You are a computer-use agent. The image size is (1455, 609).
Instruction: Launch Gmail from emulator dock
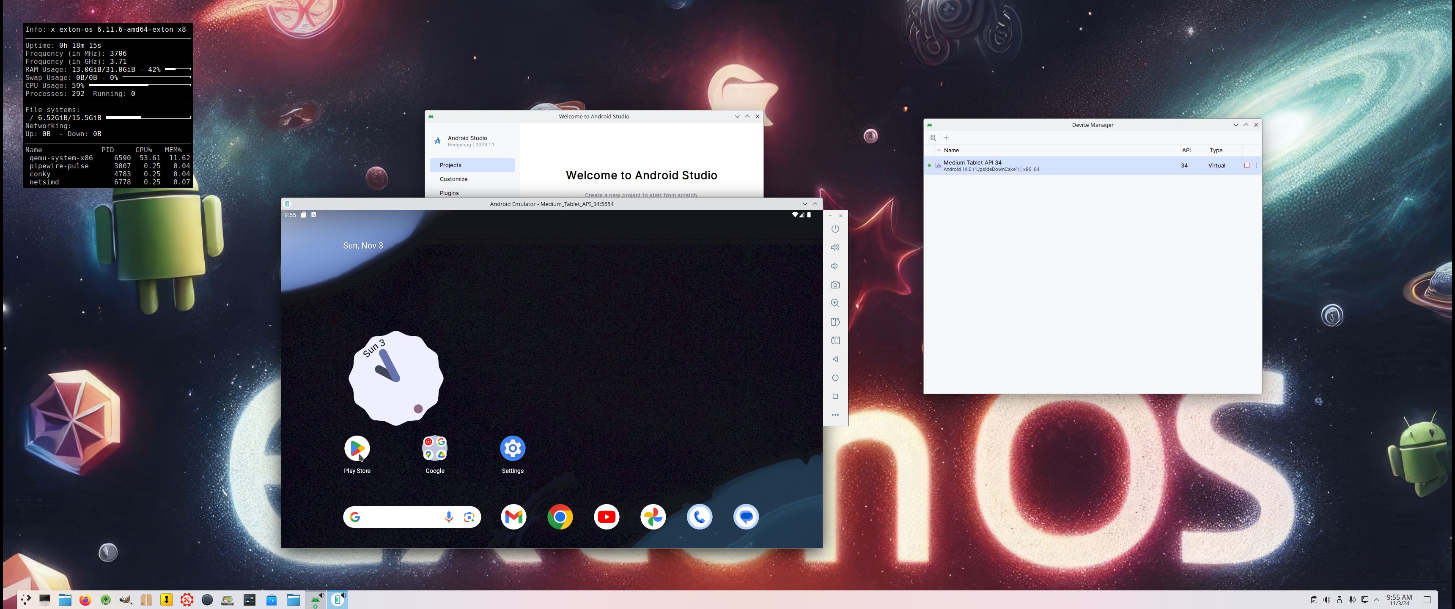[513, 517]
